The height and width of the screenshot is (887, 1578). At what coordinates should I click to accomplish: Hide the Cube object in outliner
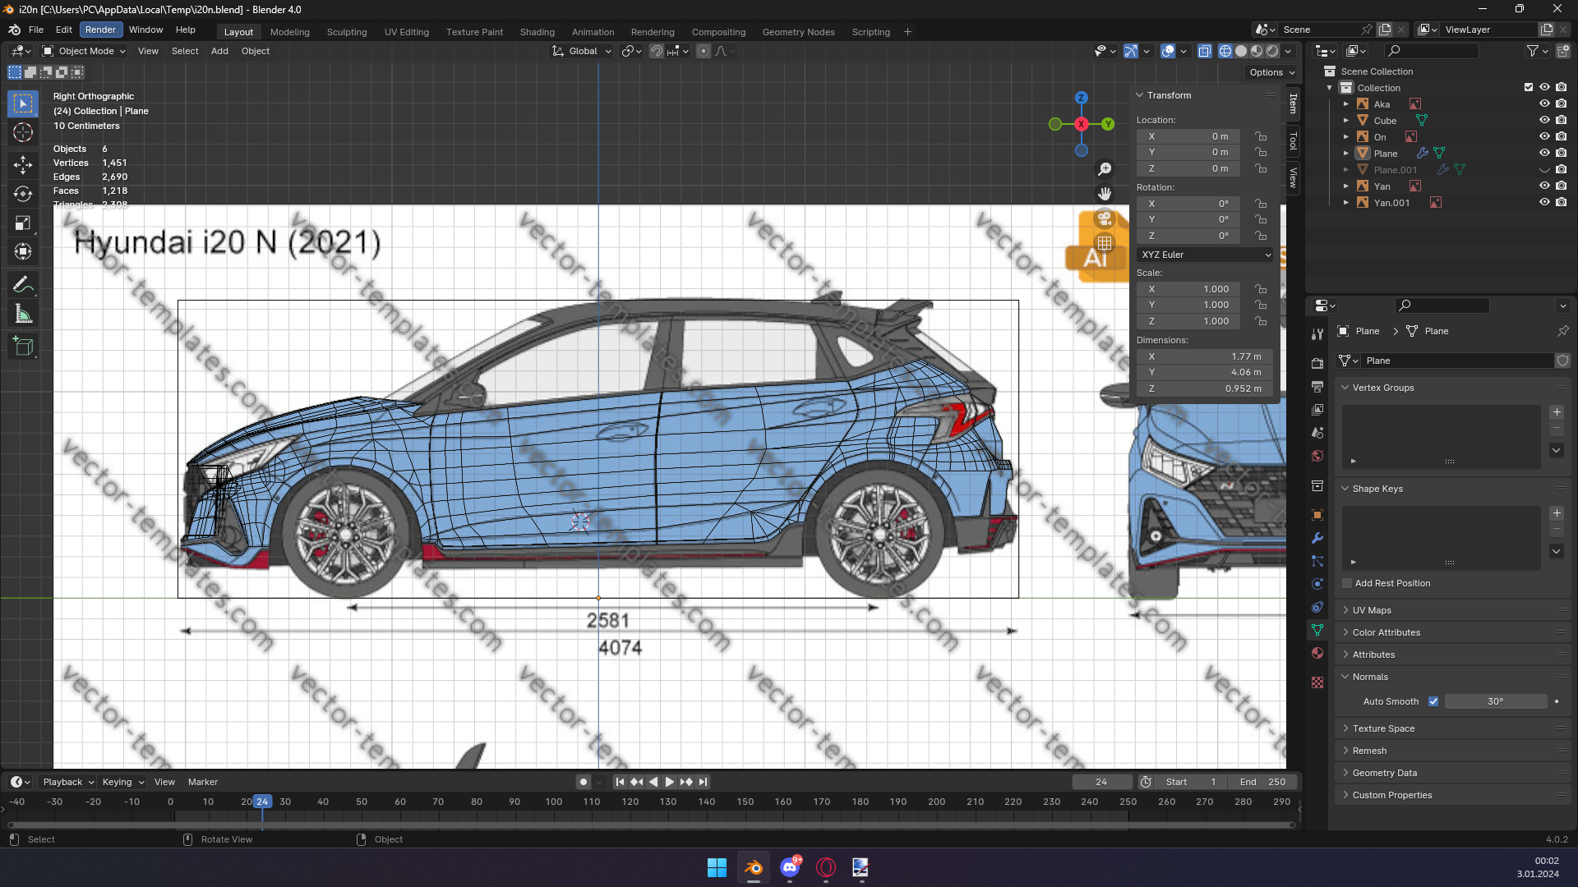(1544, 121)
